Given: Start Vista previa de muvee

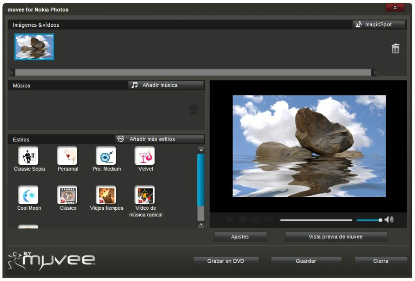Looking at the screenshot, I should (x=336, y=237).
